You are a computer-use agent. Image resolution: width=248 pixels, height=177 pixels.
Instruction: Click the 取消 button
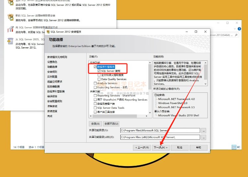point(179,148)
